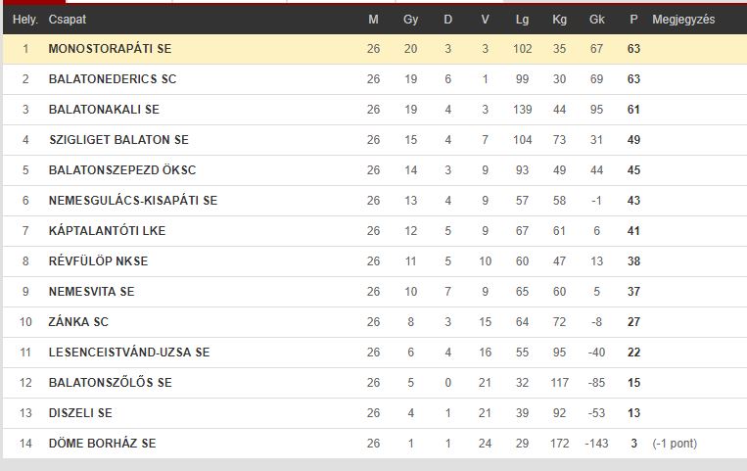747x471 pixels.
Task: Select LESENCEISTVÁND-UZSA SE team name
Action: [x=129, y=353]
